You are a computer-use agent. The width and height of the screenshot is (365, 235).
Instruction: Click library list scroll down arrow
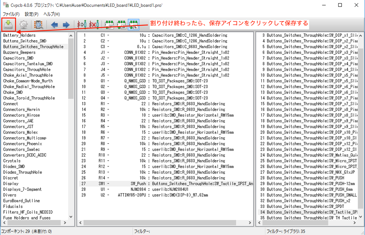(71, 217)
